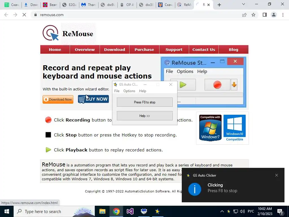Switch to Chrome in the taskbar
The height and width of the screenshot is (217, 289).
(x=116, y=211)
